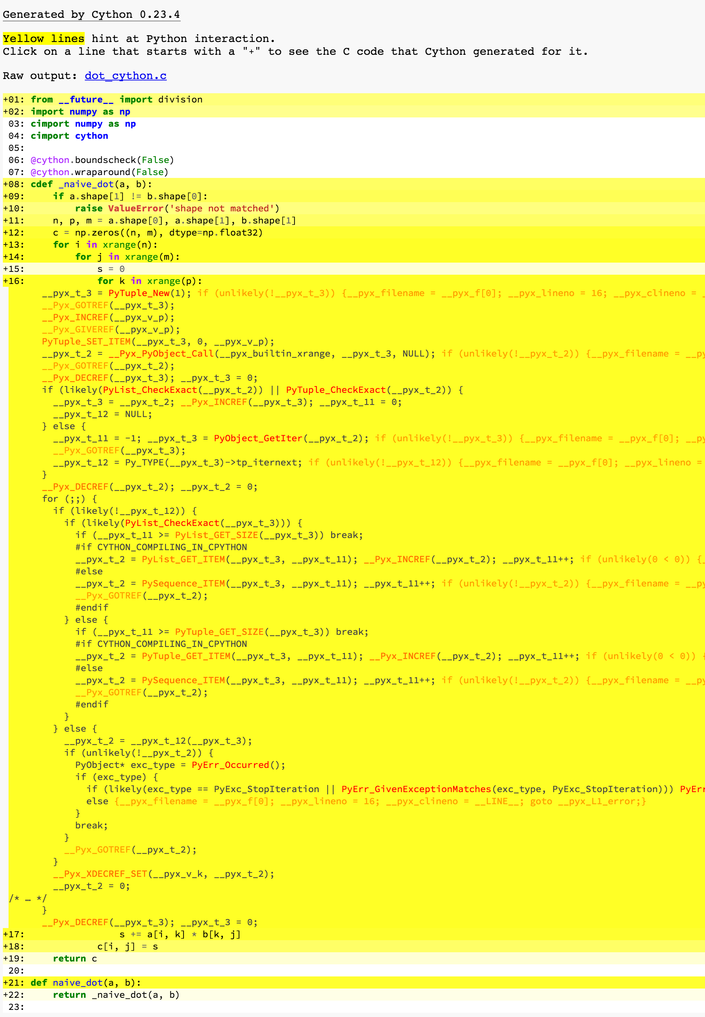Image resolution: width=705 pixels, height=1017 pixels.
Task: Click the PyErr_Occurred() call in generated C code
Action: coord(230,765)
